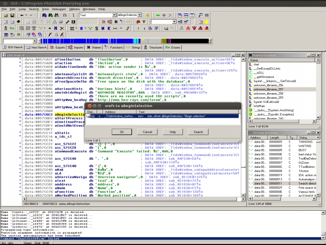Screen dimensions: 326x245
Task: Switch to the Hex View-A tab
Action: (x=37, y=47)
